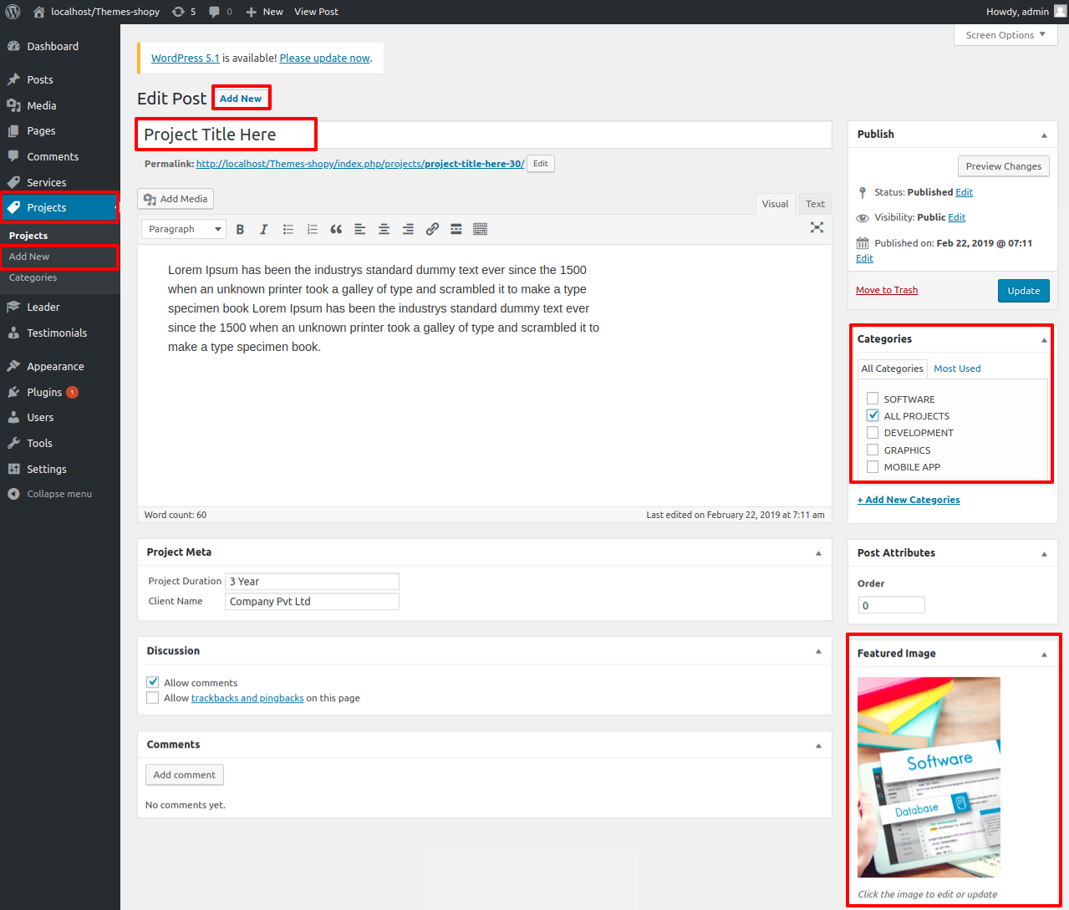1069x910 pixels.
Task: Click the Bold formatting icon
Action: click(240, 229)
